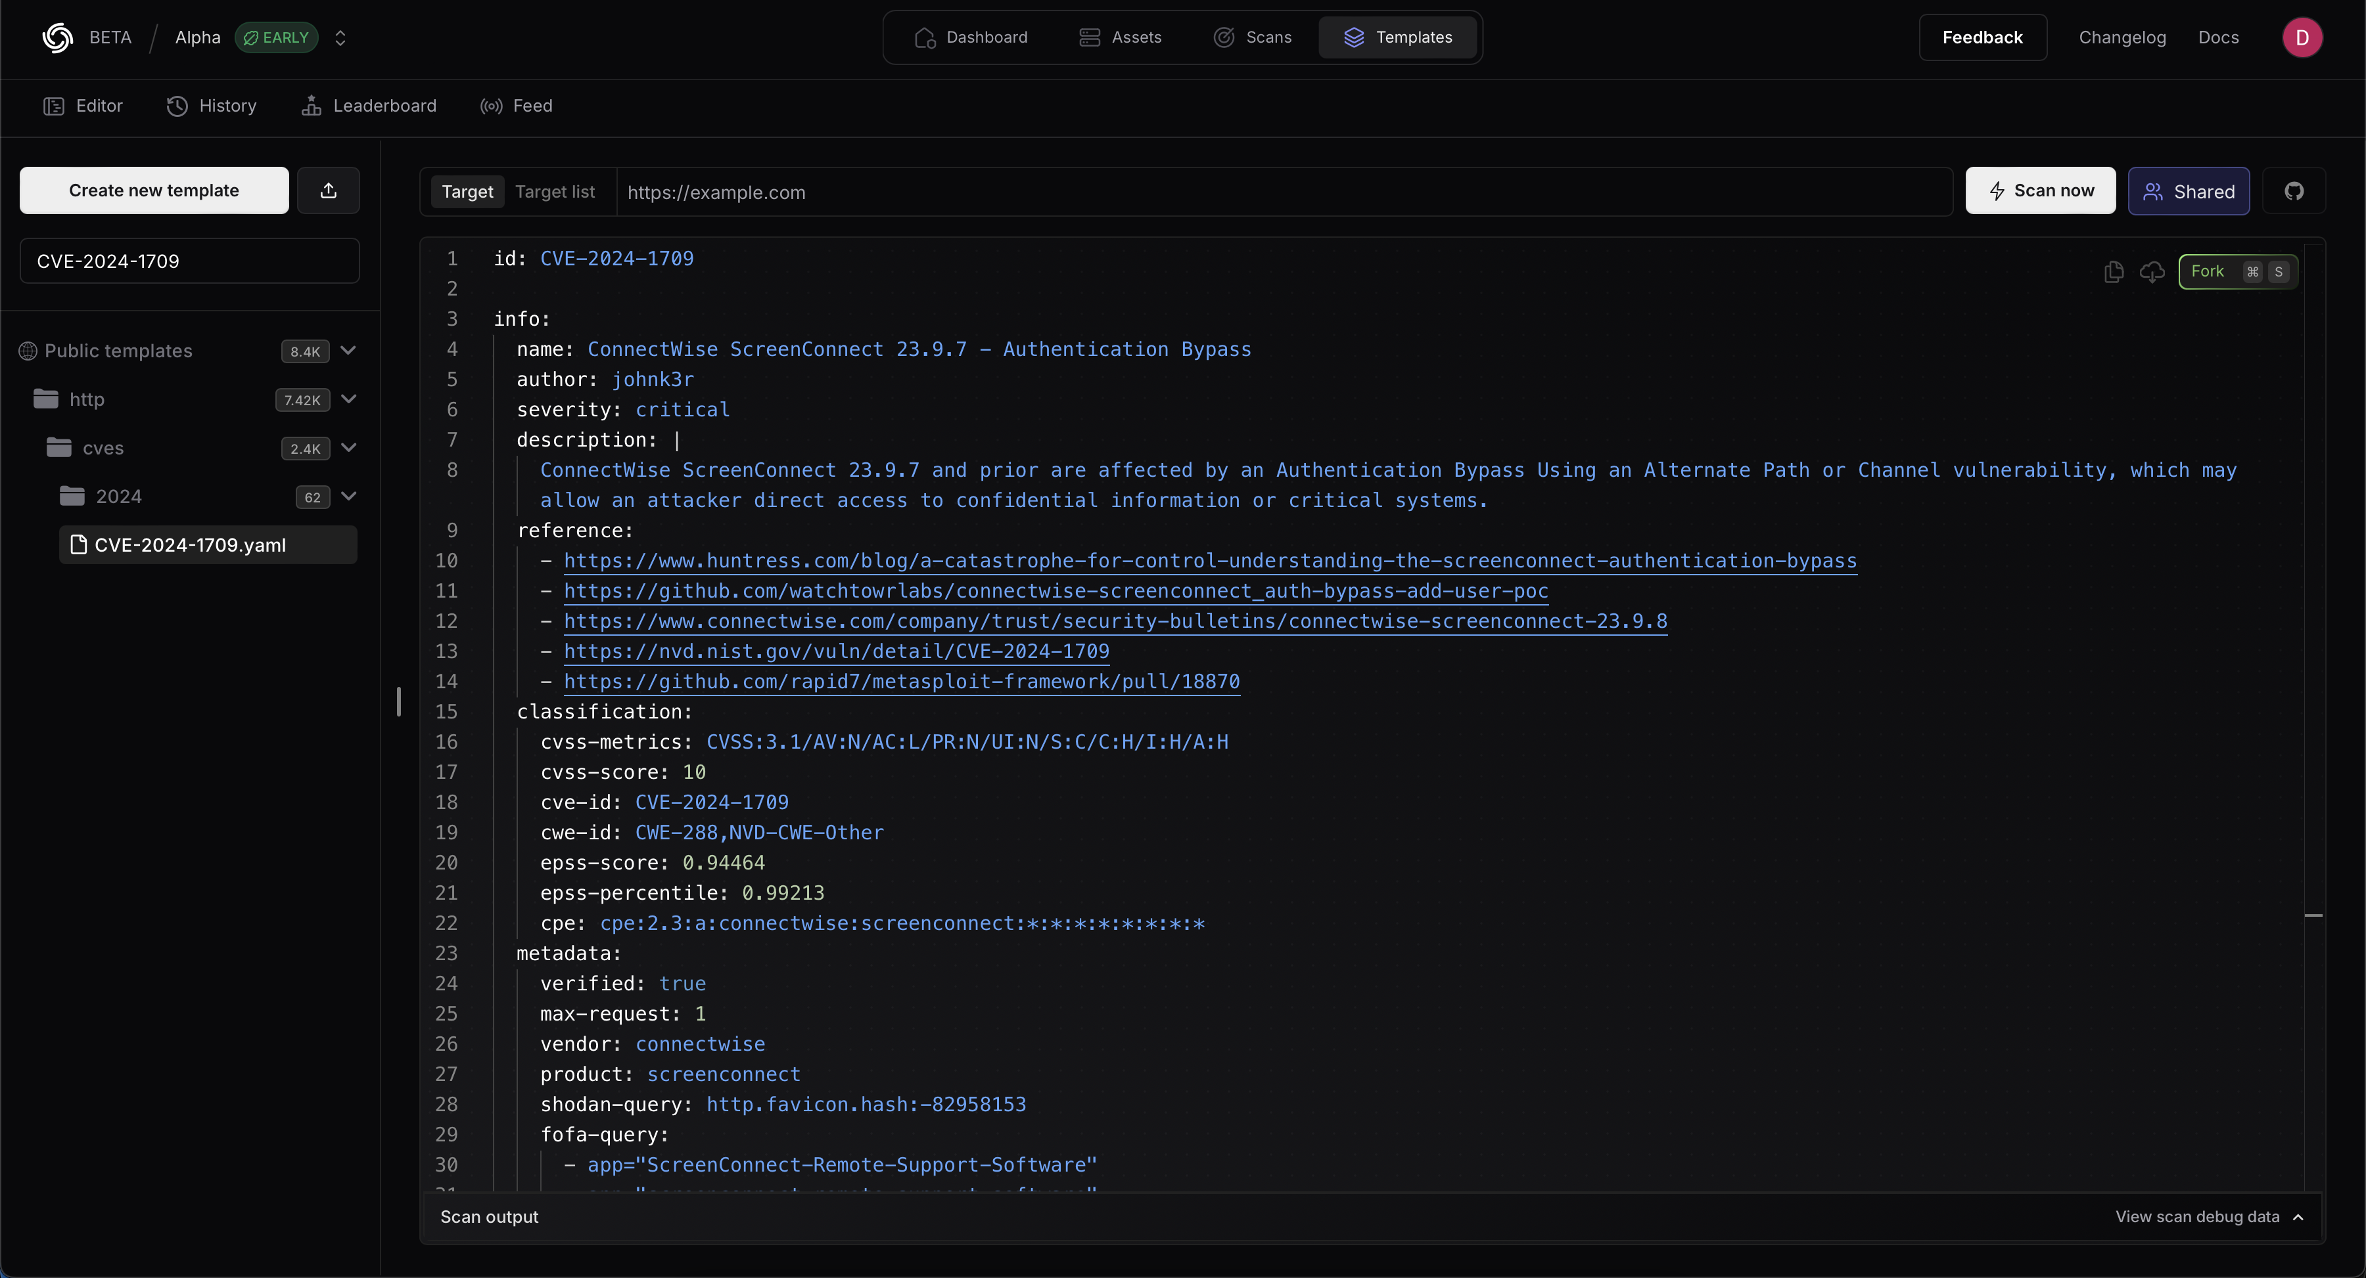
Task: Select the 2024 folder icon
Action: (x=72, y=496)
